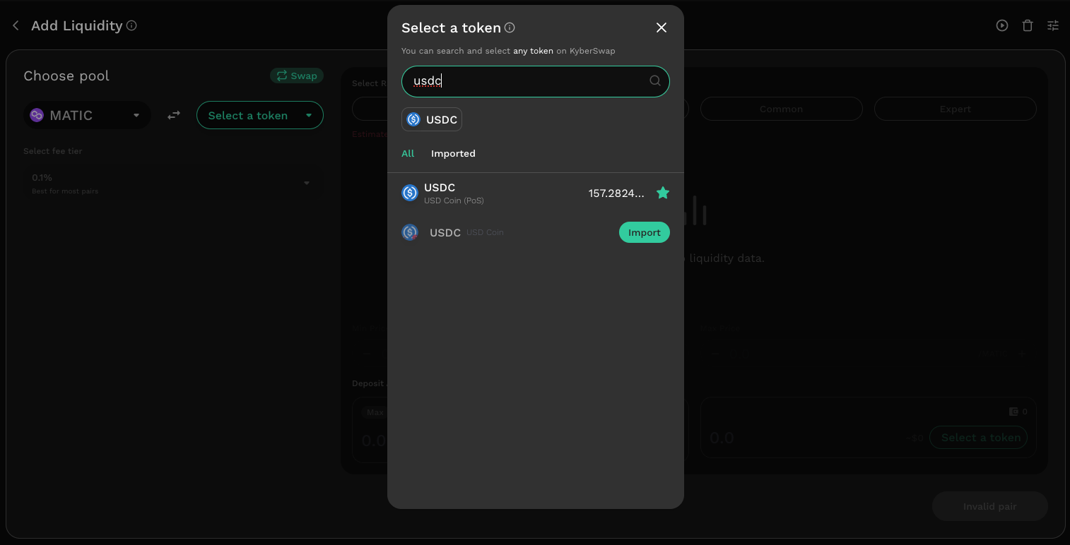Click the 157.2824 balance value
The image size is (1070, 545).
tap(616, 193)
